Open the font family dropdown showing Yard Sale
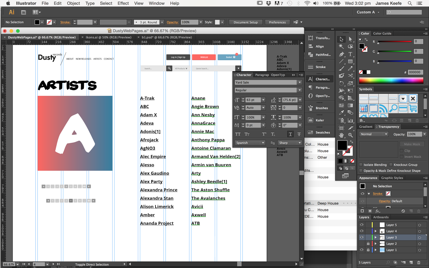Viewport: 429px width, 268px height. click(x=300, y=83)
